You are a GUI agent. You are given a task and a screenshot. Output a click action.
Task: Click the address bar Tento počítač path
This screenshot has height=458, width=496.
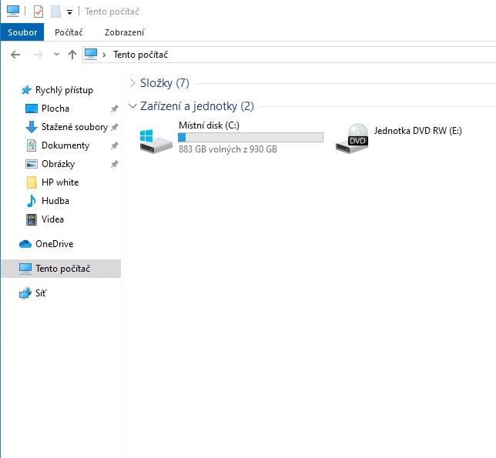click(x=140, y=55)
